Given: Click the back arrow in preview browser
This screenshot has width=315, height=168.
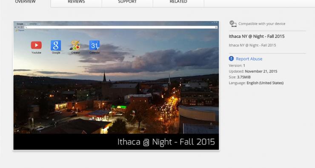Looking at the screenshot, I should pos(15,27).
